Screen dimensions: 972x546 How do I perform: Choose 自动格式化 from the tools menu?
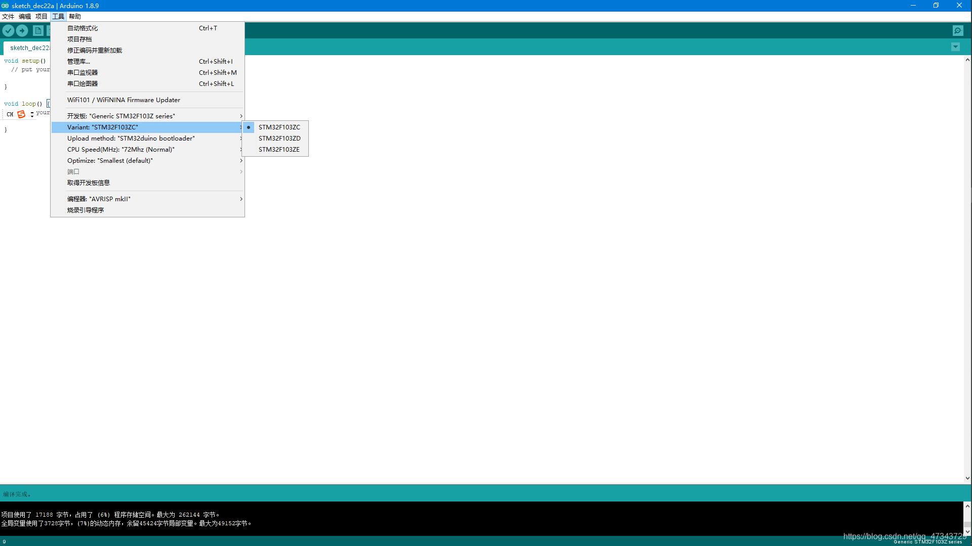pyautogui.click(x=147, y=28)
